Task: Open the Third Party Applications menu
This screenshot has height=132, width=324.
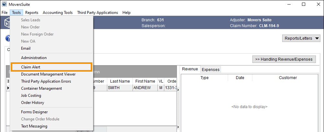Action: pyautogui.click(x=98, y=13)
